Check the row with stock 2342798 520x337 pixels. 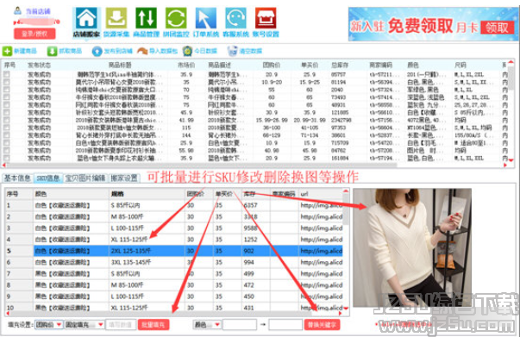(6, 121)
